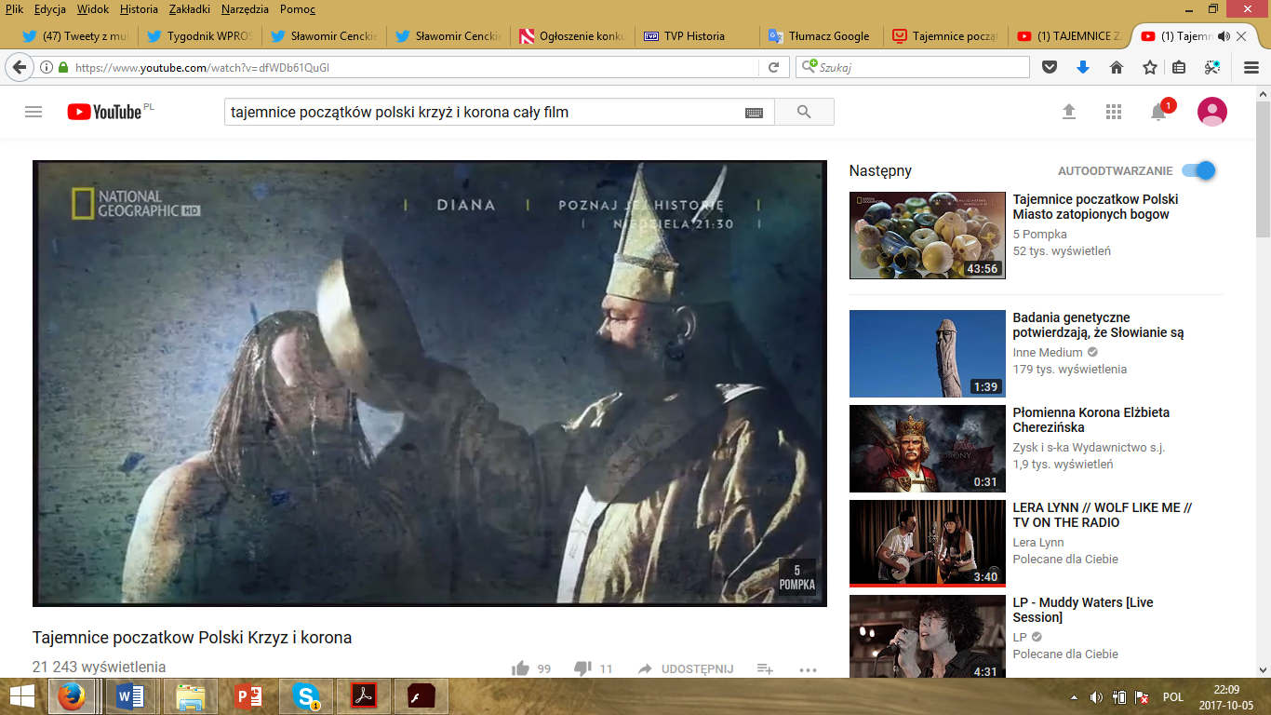Click the Firefox back arrow button
Screen dimensions: 1271x715
click(x=20, y=67)
